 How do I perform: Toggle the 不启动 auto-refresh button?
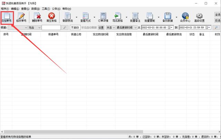75,28
